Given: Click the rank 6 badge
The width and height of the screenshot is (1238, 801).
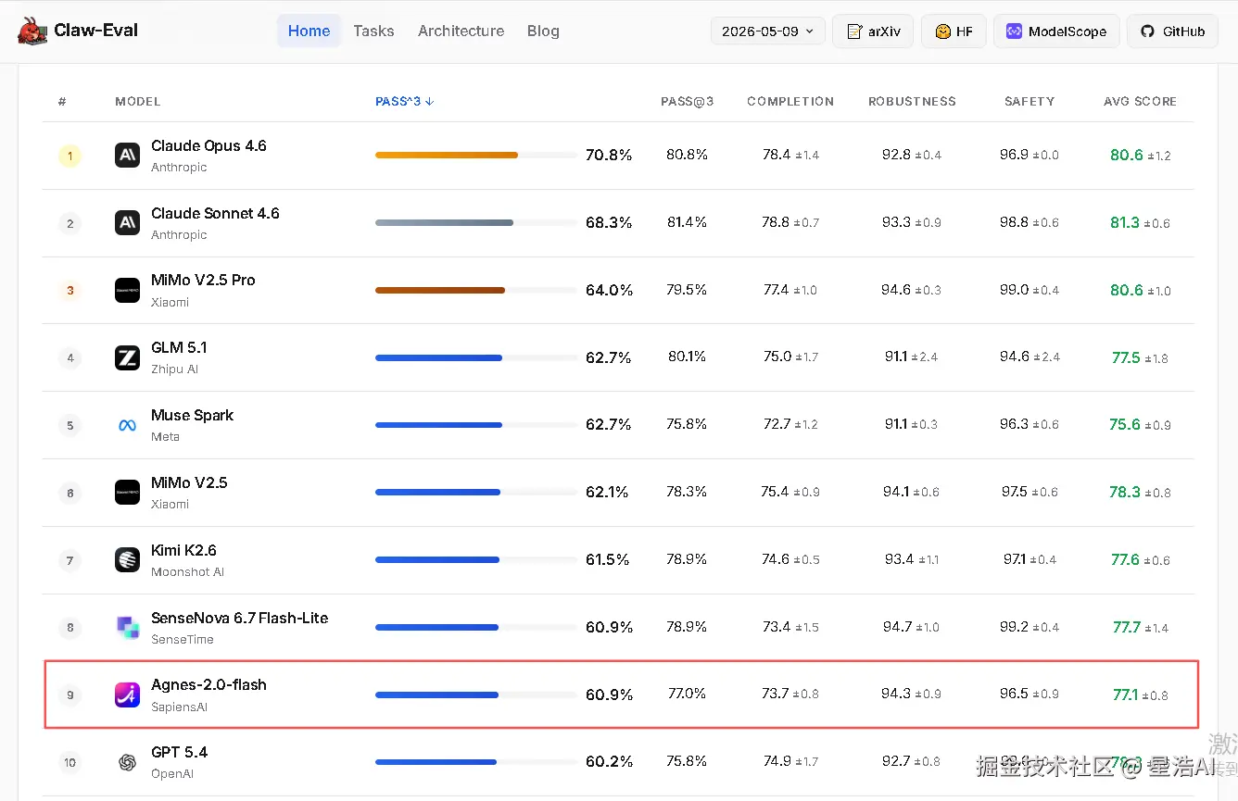Looking at the screenshot, I should (x=69, y=494).
